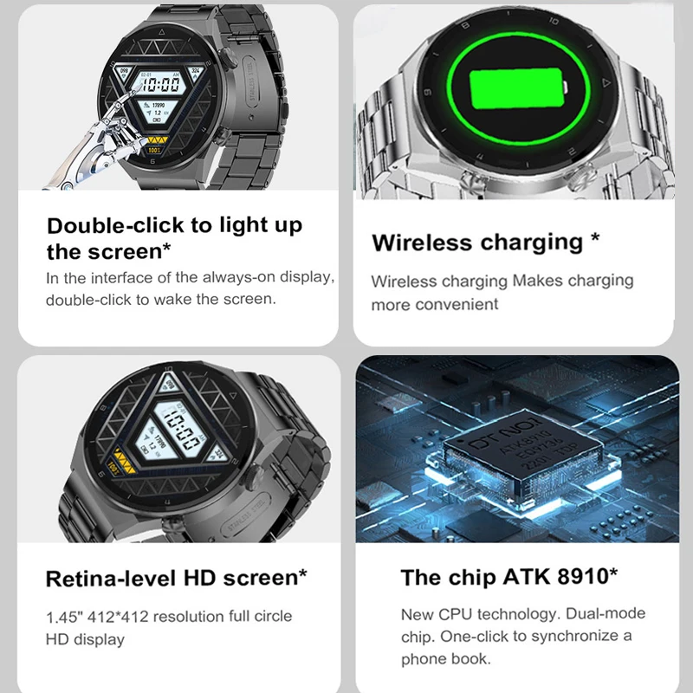Click the 10:00 time display on top-left watch
693x693 pixels.
(162, 84)
